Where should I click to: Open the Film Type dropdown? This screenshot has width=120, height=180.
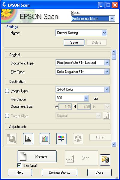coord(82,72)
